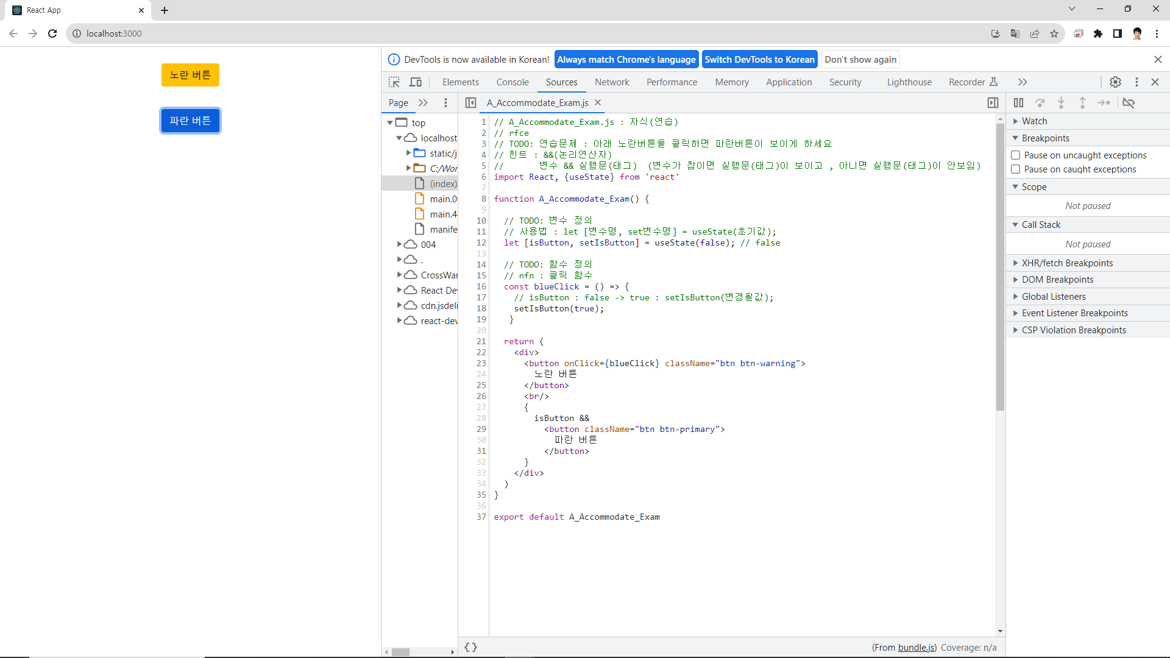Viewport: 1170px width, 658px height.
Task: Click the pause script execution button
Action: coord(1018,103)
